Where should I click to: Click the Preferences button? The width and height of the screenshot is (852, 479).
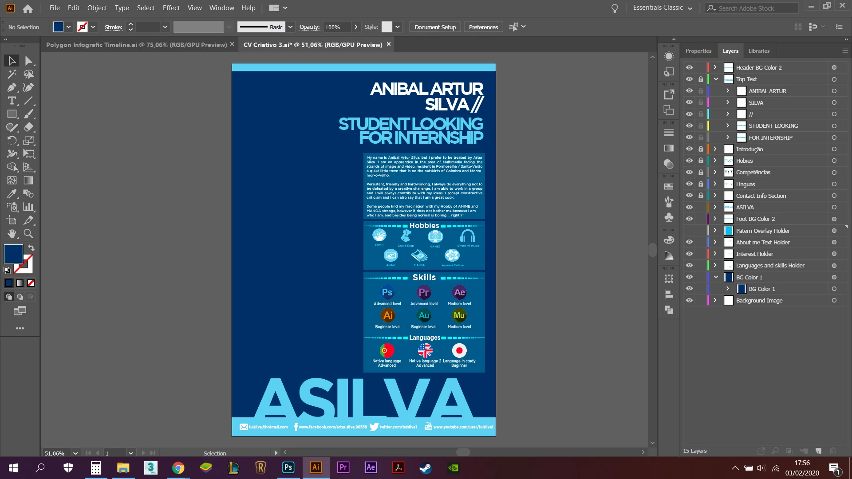pos(483,27)
